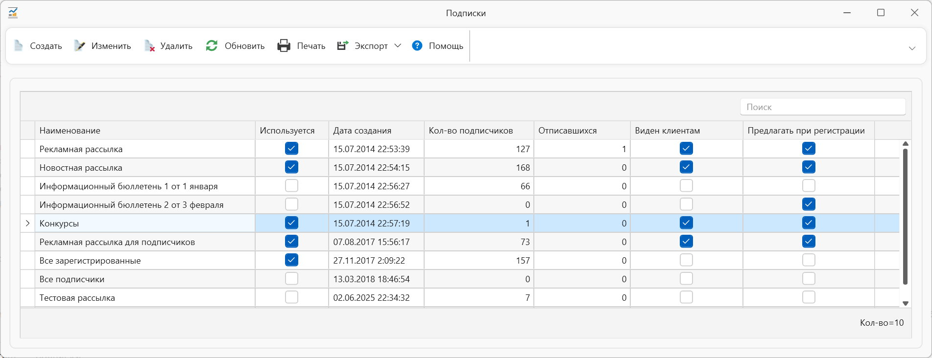Uncheck Используется for Рекламная рассылка
The image size is (932, 358).
point(291,148)
